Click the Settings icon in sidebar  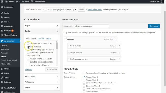[2, 82]
